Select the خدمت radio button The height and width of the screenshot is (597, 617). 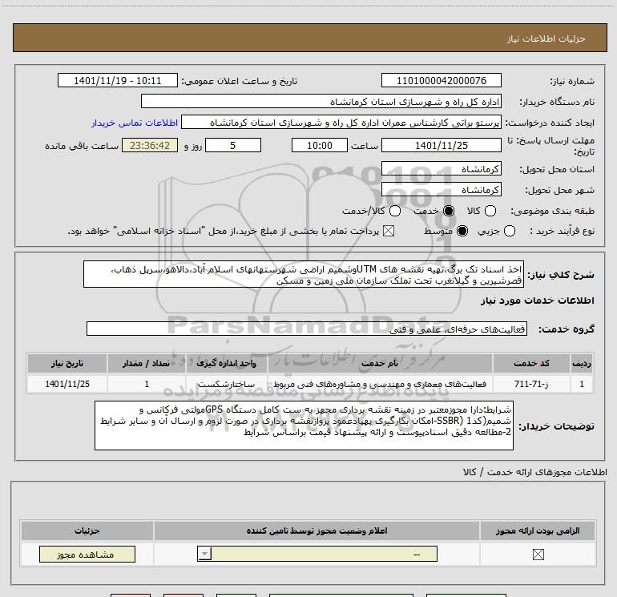449,211
